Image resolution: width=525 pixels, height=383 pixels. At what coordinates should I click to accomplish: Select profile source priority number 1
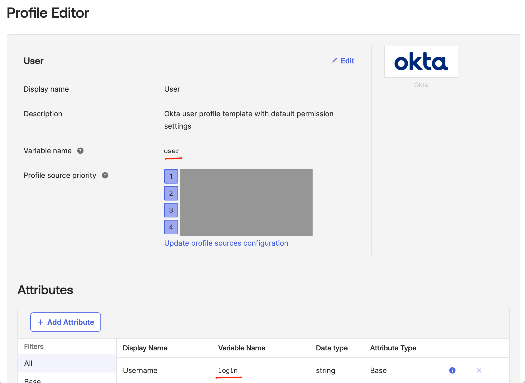pyautogui.click(x=171, y=176)
